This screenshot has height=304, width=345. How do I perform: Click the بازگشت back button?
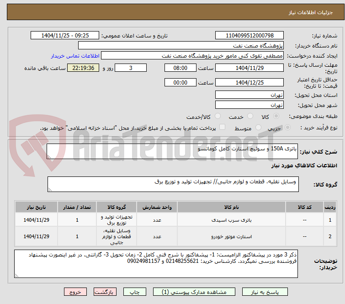click(105, 292)
